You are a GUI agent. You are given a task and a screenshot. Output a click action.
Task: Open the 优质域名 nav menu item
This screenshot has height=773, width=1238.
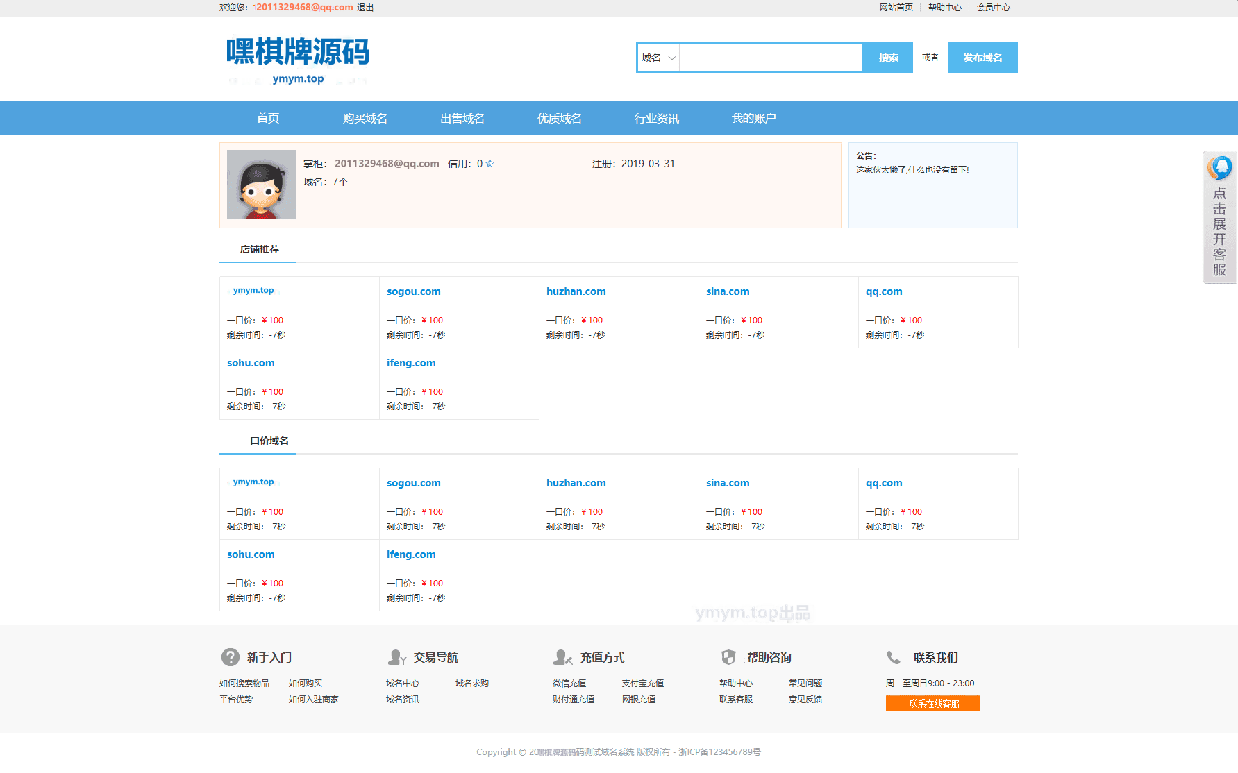tap(560, 118)
